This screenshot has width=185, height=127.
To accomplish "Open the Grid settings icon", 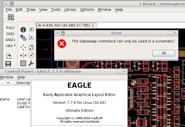I will coord(11,17).
